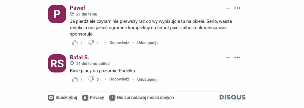Open the Disqus logo link

point(232,97)
